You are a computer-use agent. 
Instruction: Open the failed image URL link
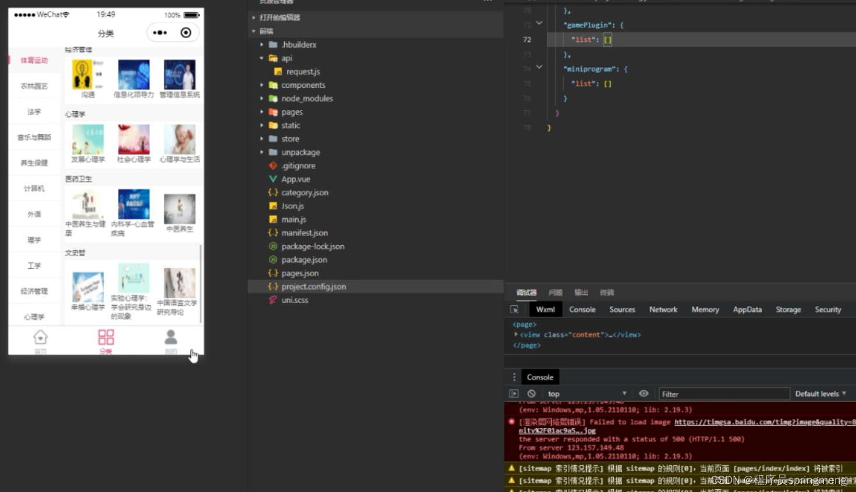click(x=765, y=422)
